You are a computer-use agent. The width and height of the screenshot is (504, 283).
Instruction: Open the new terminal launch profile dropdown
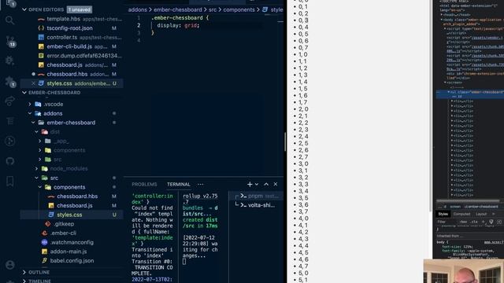pos(257,184)
